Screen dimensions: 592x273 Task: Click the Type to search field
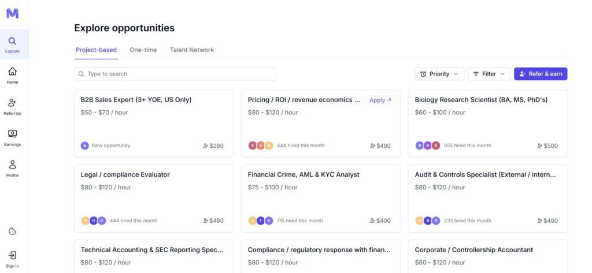pyautogui.click(x=175, y=74)
